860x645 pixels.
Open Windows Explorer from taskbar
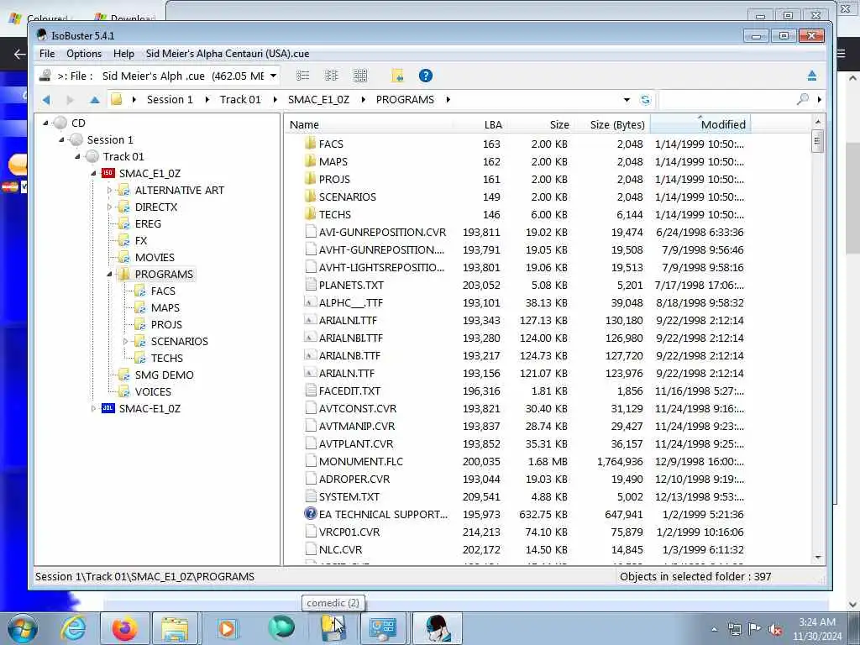[175, 628]
